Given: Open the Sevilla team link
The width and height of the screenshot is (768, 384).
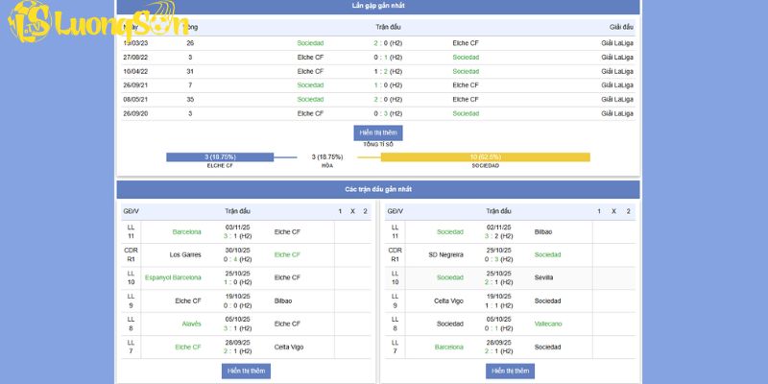Looking at the screenshot, I should pyautogui.click(x=544, y=277).
